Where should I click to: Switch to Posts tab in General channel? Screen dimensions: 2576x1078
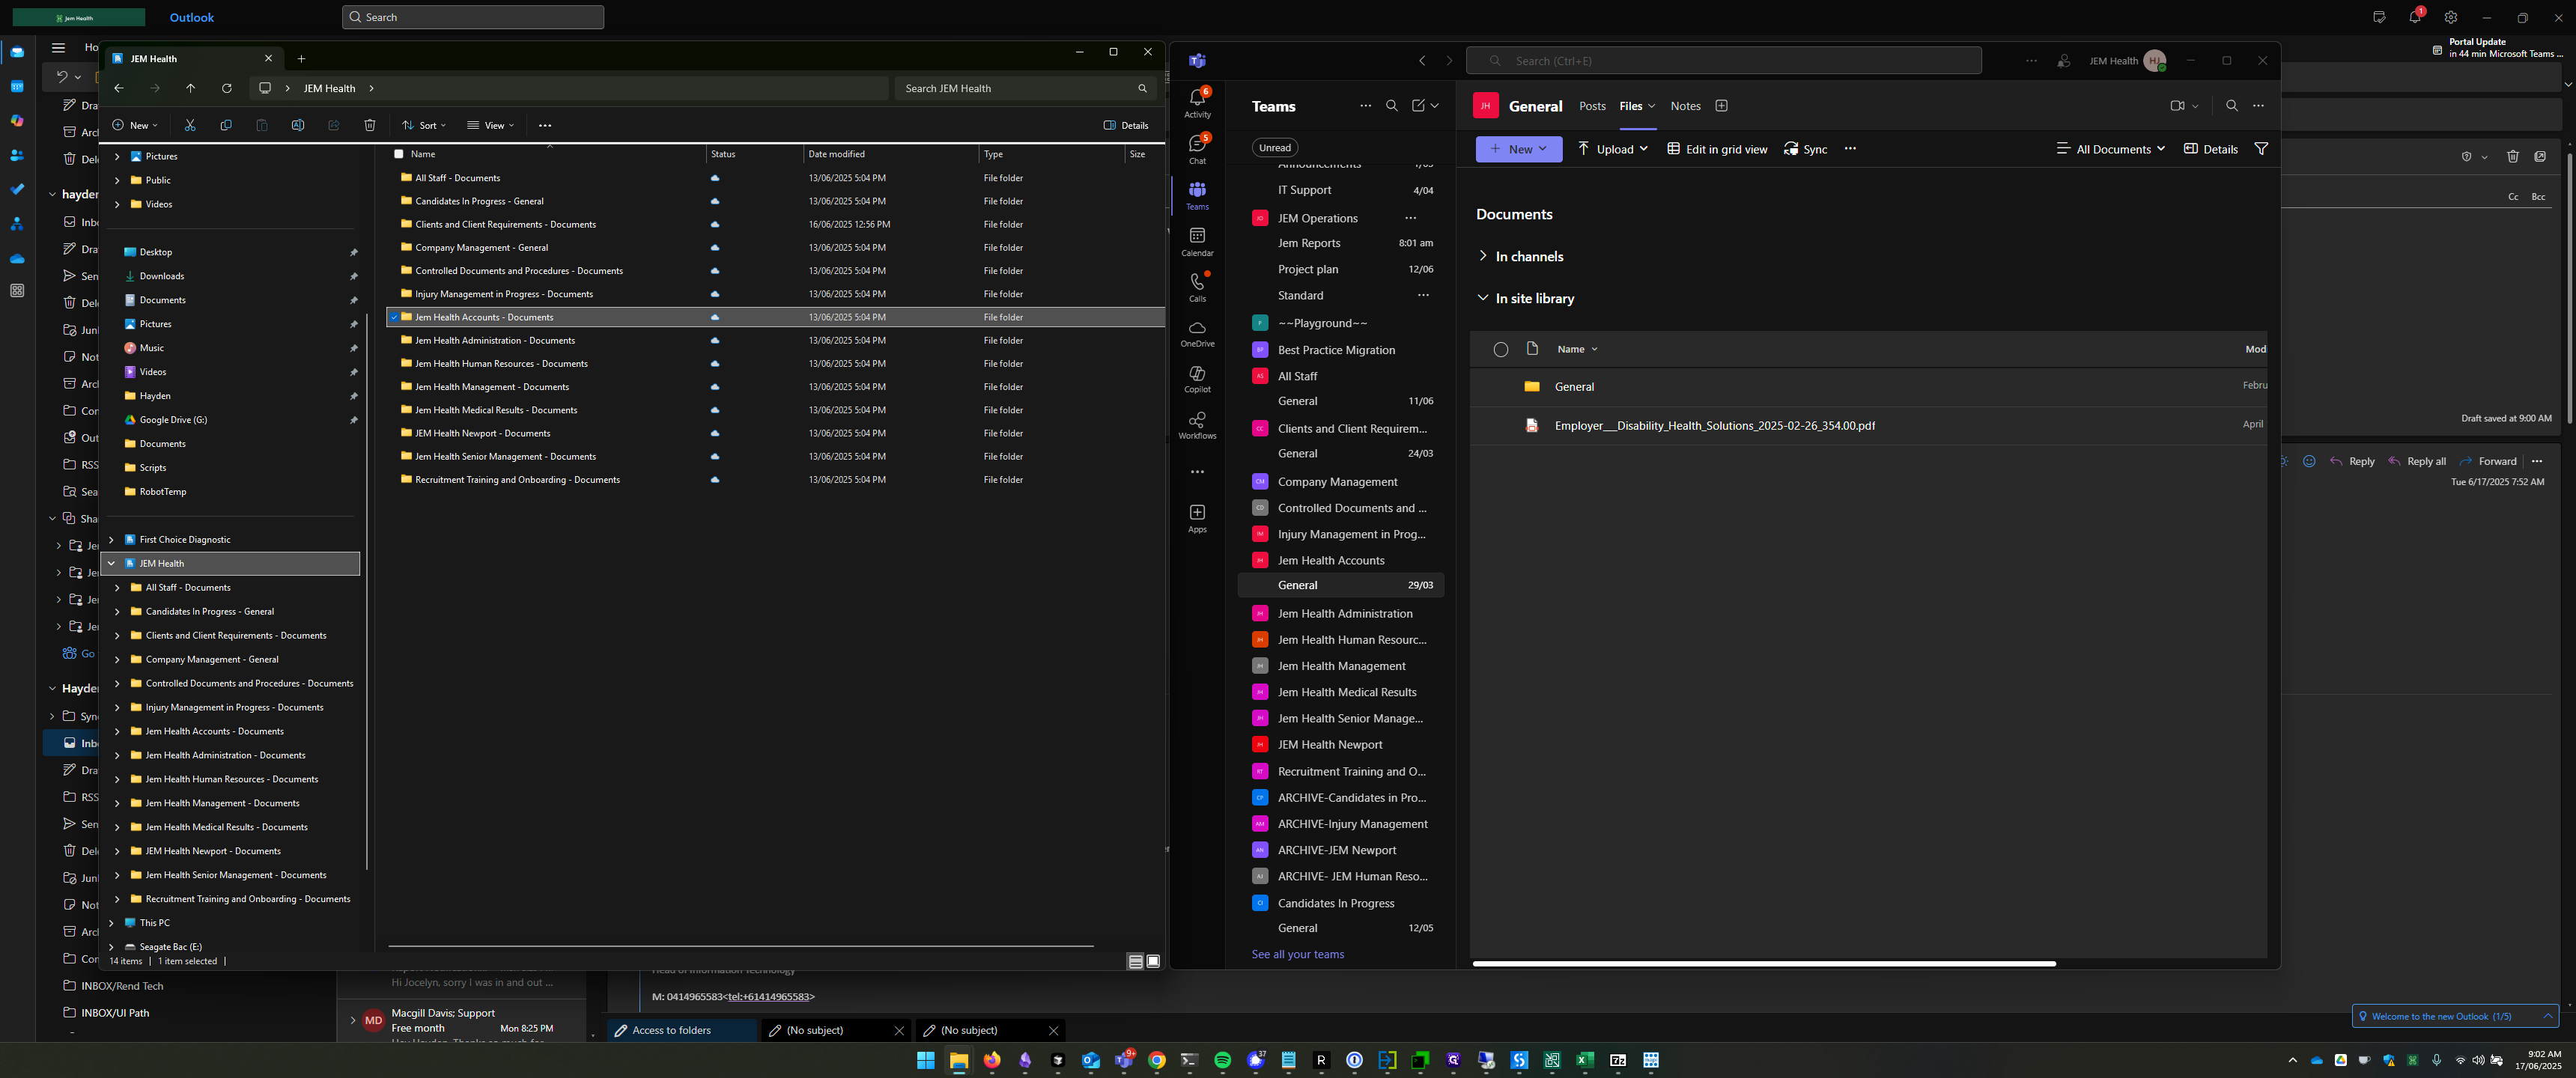[x=1592, y=106]
